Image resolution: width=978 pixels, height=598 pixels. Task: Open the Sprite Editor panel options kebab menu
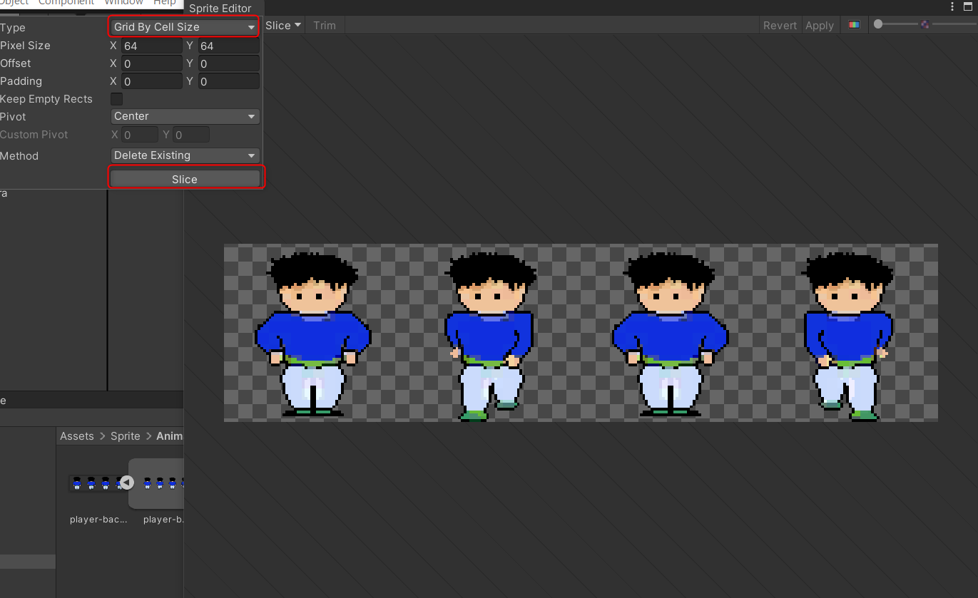pyautogui.click(x=952, y=6)
